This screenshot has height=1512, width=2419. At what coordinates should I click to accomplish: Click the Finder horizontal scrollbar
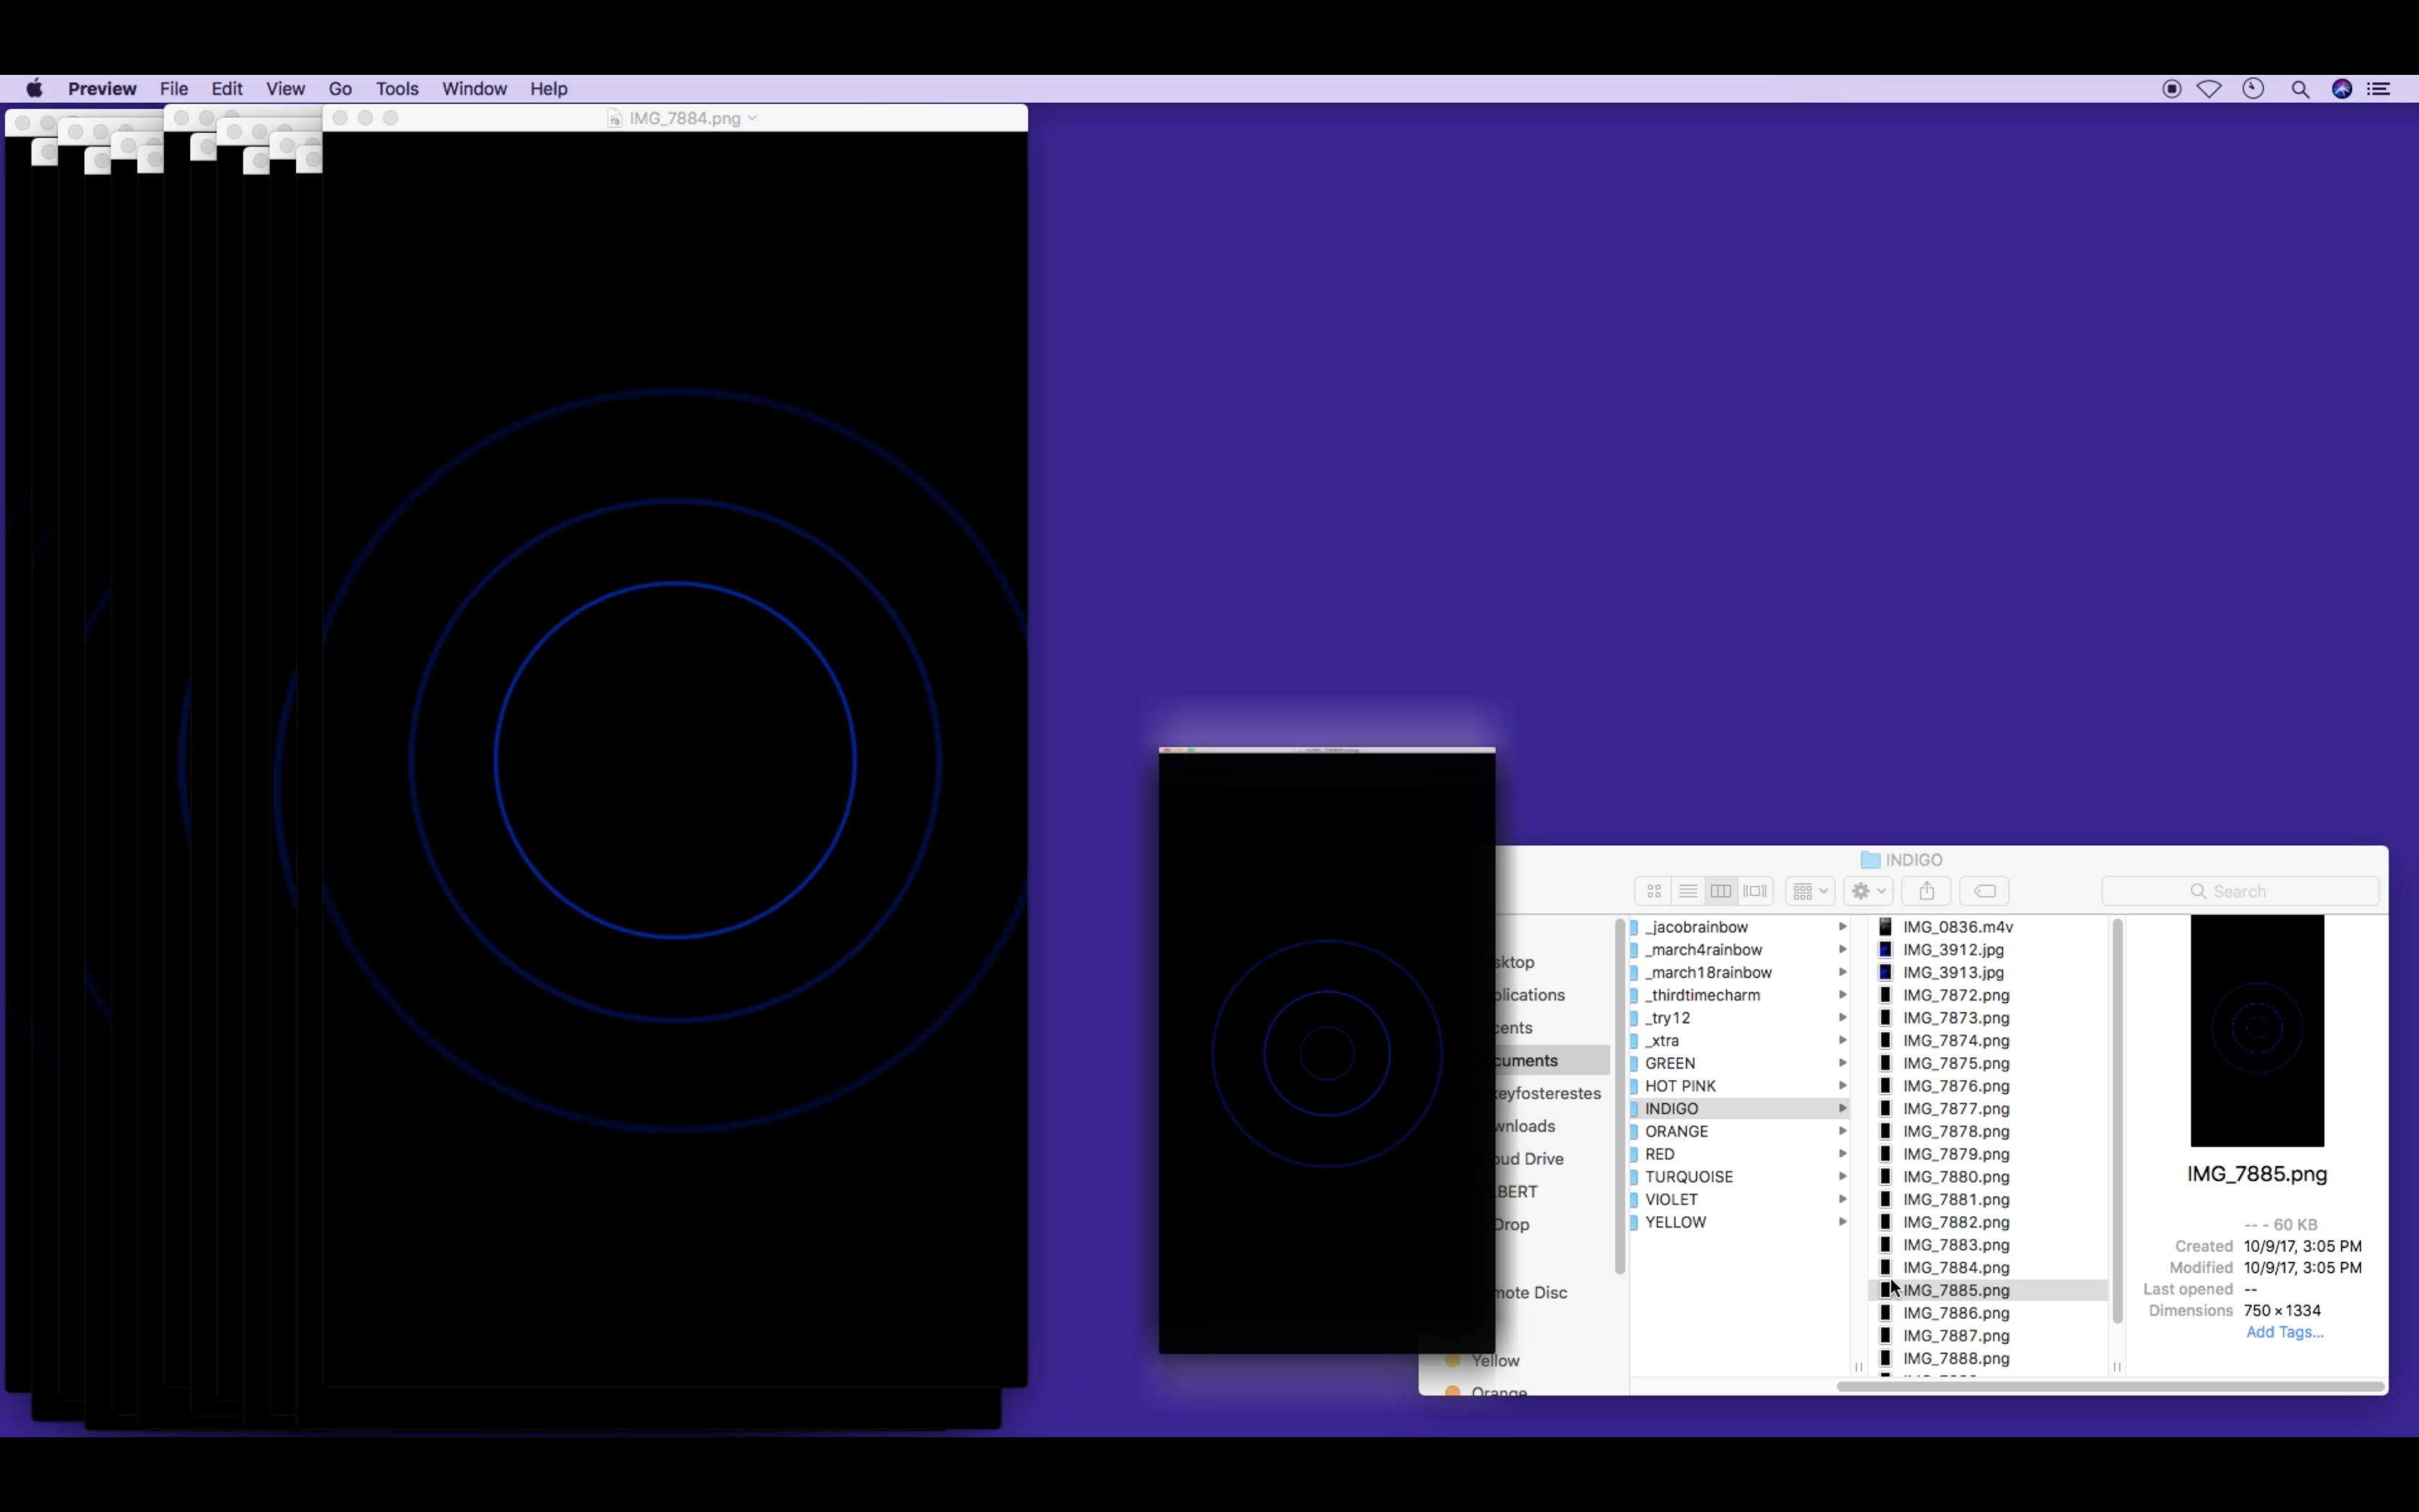[x=2111, y=1386]
